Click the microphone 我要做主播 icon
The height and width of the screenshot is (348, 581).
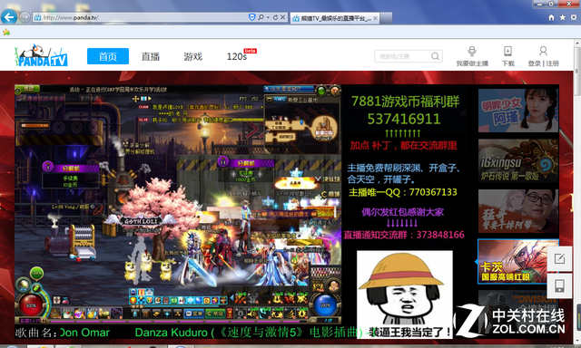point(472,51)
